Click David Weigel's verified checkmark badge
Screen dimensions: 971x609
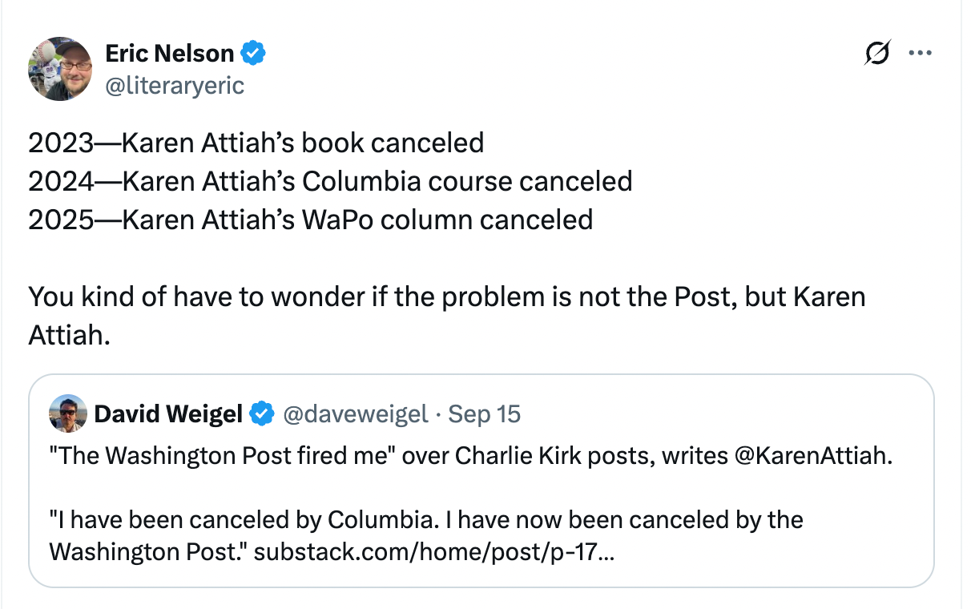[261, 414]
